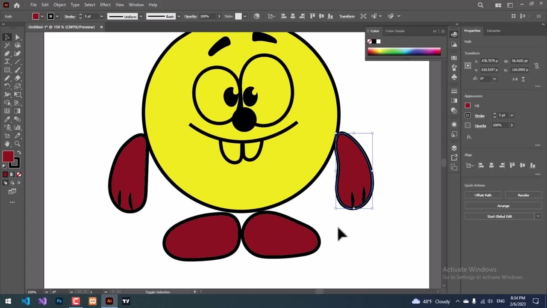Click the X position input field
The height and width of the screenshot is (308, 547).
(489, 61)
